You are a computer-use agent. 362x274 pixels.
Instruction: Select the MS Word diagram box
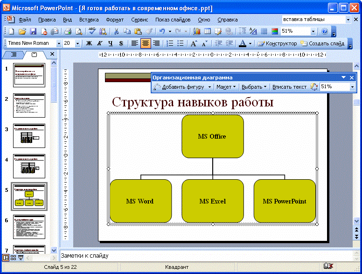click(x=140, y=201)
